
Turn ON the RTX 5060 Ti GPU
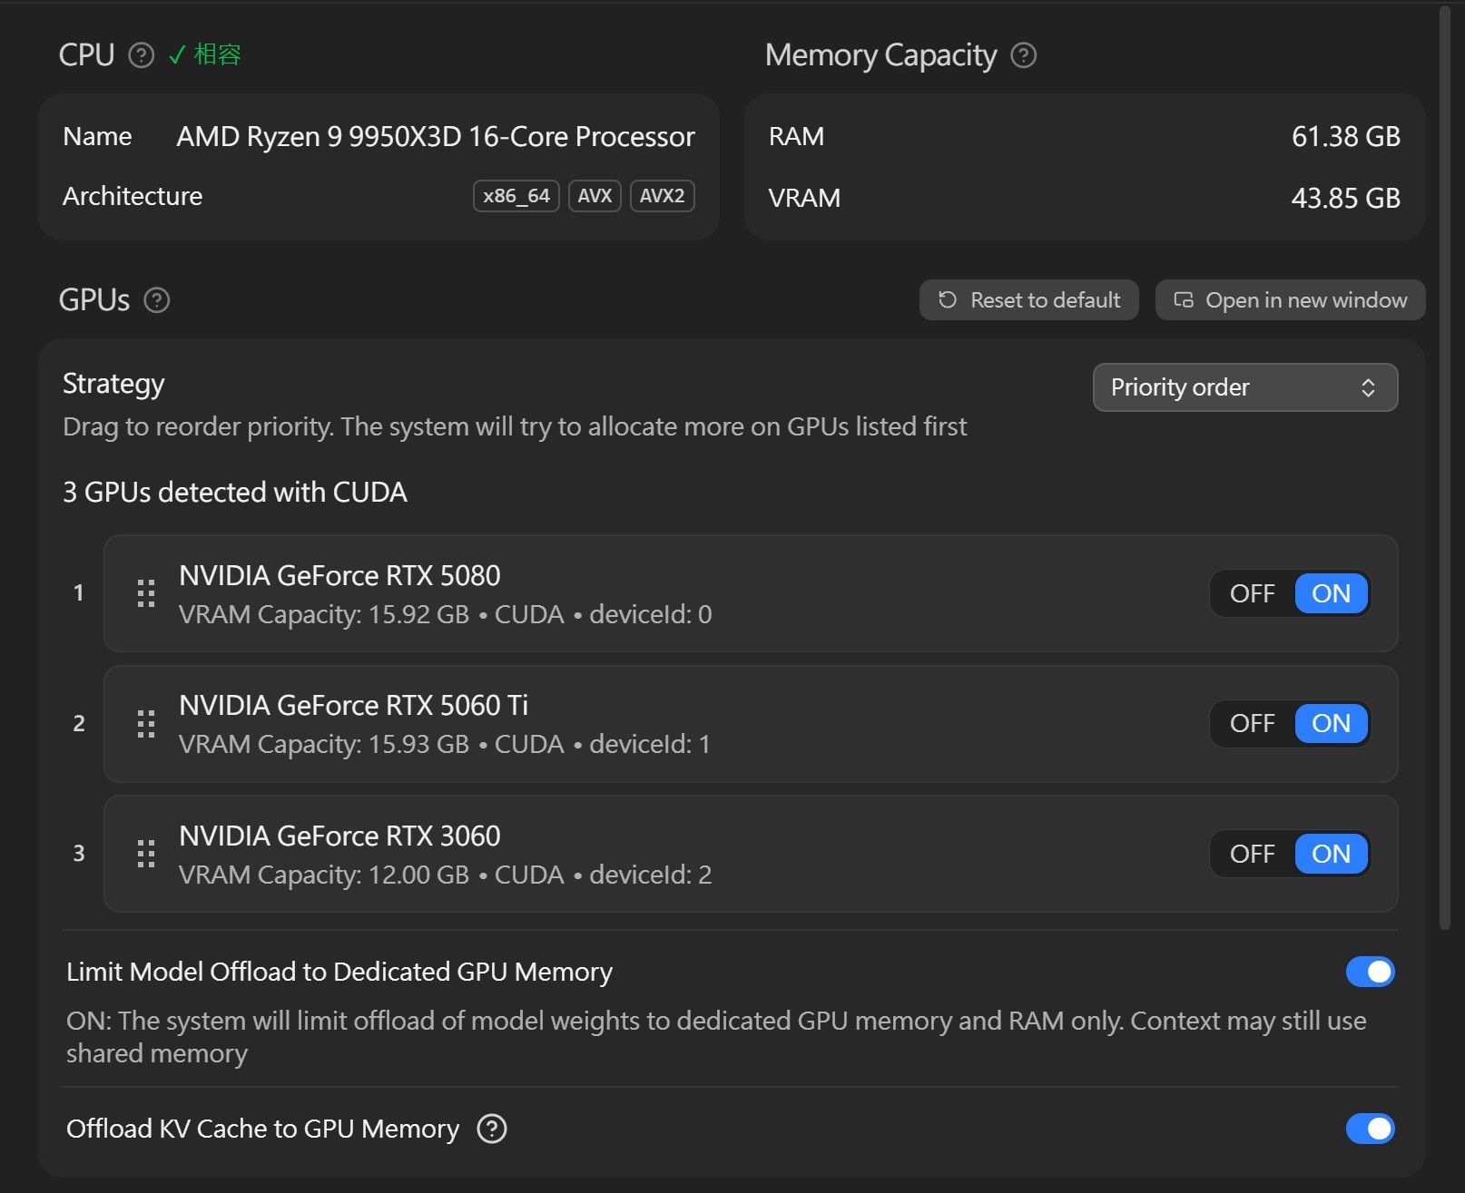click(x=1331, y=724)
